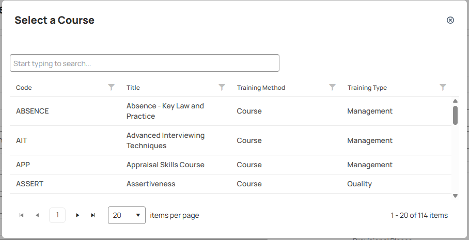Go to the first page
The height and width of the screenshot is (240, 469).
pyautogui.click(x=21, y=215)
